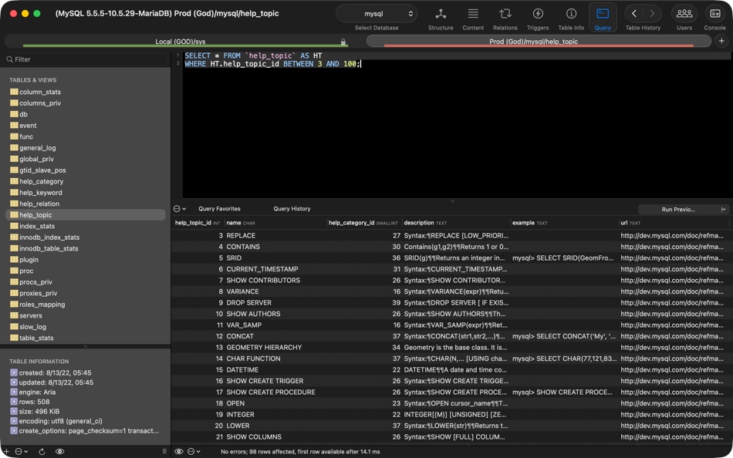Viewport: 733px width, 458px height.
Task: Open the mysql database selector dropdown
Action: [376, 13]
